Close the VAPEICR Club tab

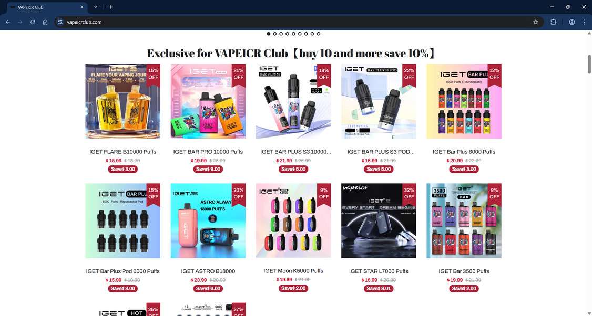click(x=82, y=7)
